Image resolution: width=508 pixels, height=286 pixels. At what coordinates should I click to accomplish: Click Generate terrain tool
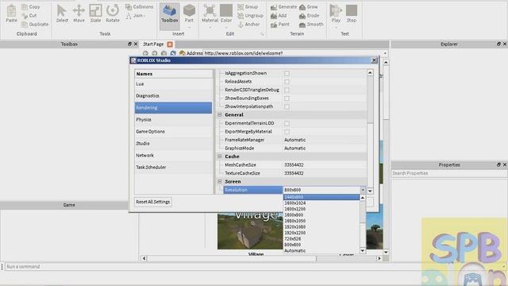[283, 7]
